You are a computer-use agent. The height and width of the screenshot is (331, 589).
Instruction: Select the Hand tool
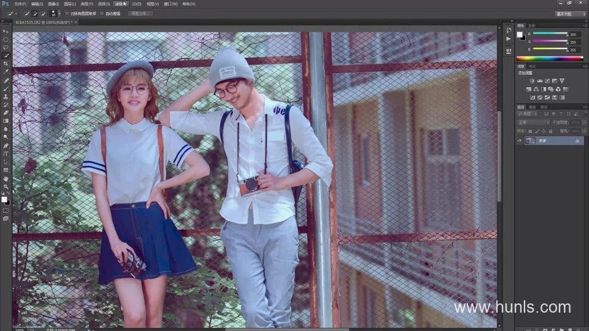(6, 178)
